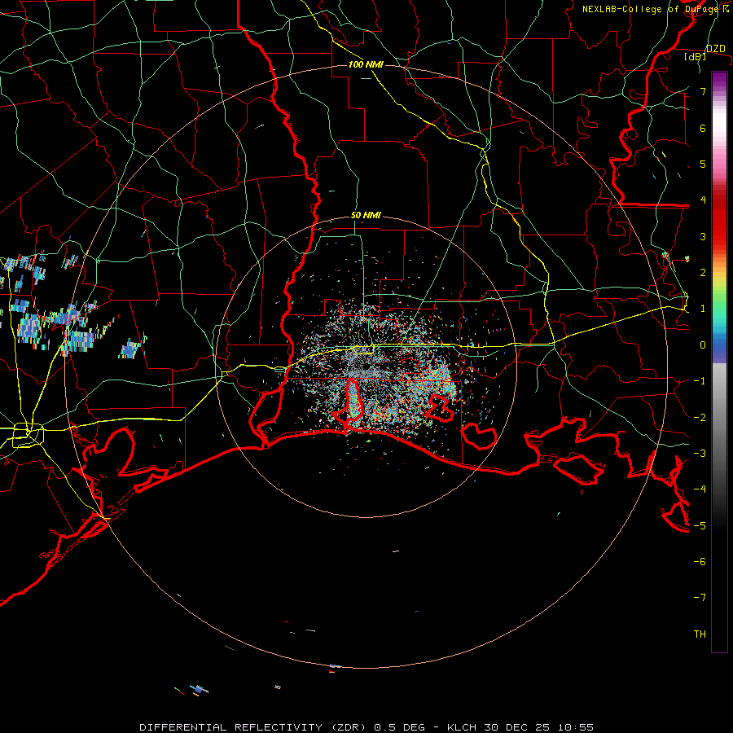Click the [dB] unit label
733x733 pixels.
click(x=696, y=57)
